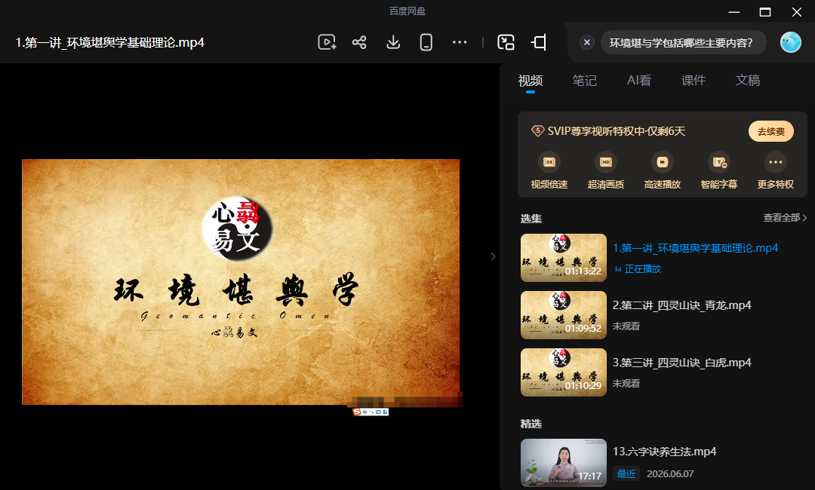Clear the AI question with X button

(587, 42)
